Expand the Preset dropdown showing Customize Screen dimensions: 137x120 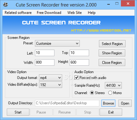(x=57, y=43)
